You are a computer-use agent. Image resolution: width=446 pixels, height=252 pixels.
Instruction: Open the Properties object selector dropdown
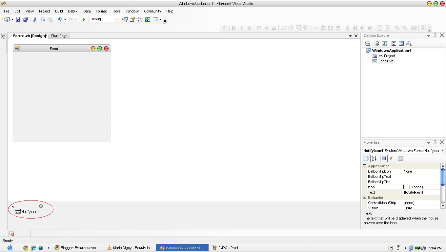443,151
